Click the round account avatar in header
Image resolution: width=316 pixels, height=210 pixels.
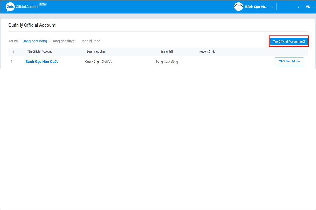click(x=238, y=7)
